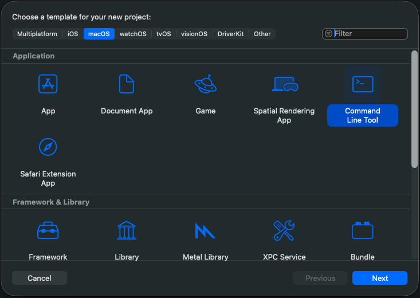420x298 pixels.
Task: Click the Command Line Tool terminal icon
Action: [363, 84]
